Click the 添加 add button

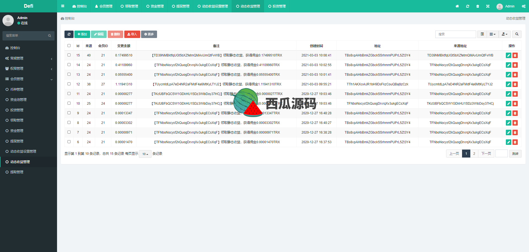tap(82, 34)
